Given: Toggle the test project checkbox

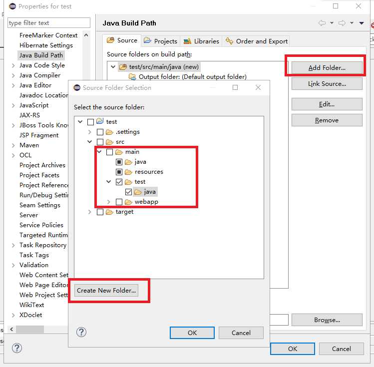Looking at the screenshot, I should click(x=91, y=122).
